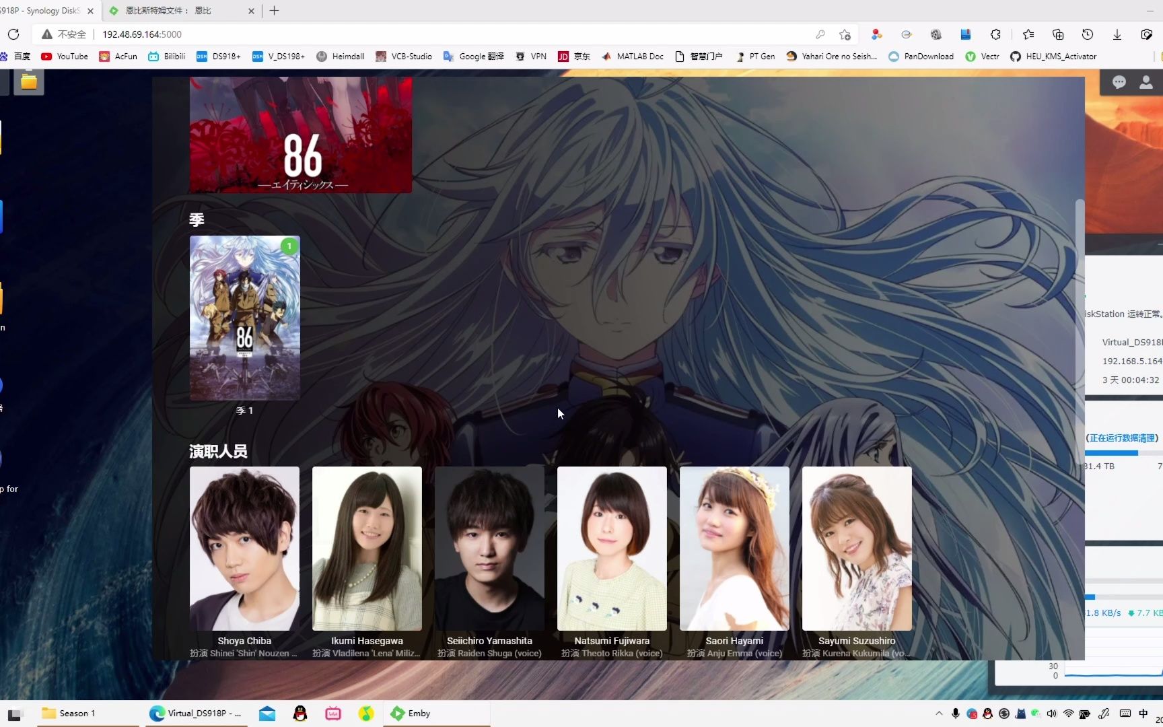Screen dimensions: 1163x727
Task: Open Sayumi Suzushiro cast photo
Action: [x=857, y=549]
